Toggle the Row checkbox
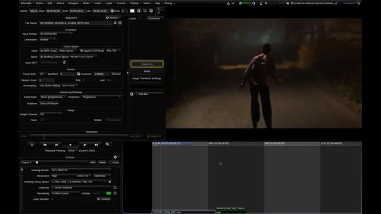 112,11
